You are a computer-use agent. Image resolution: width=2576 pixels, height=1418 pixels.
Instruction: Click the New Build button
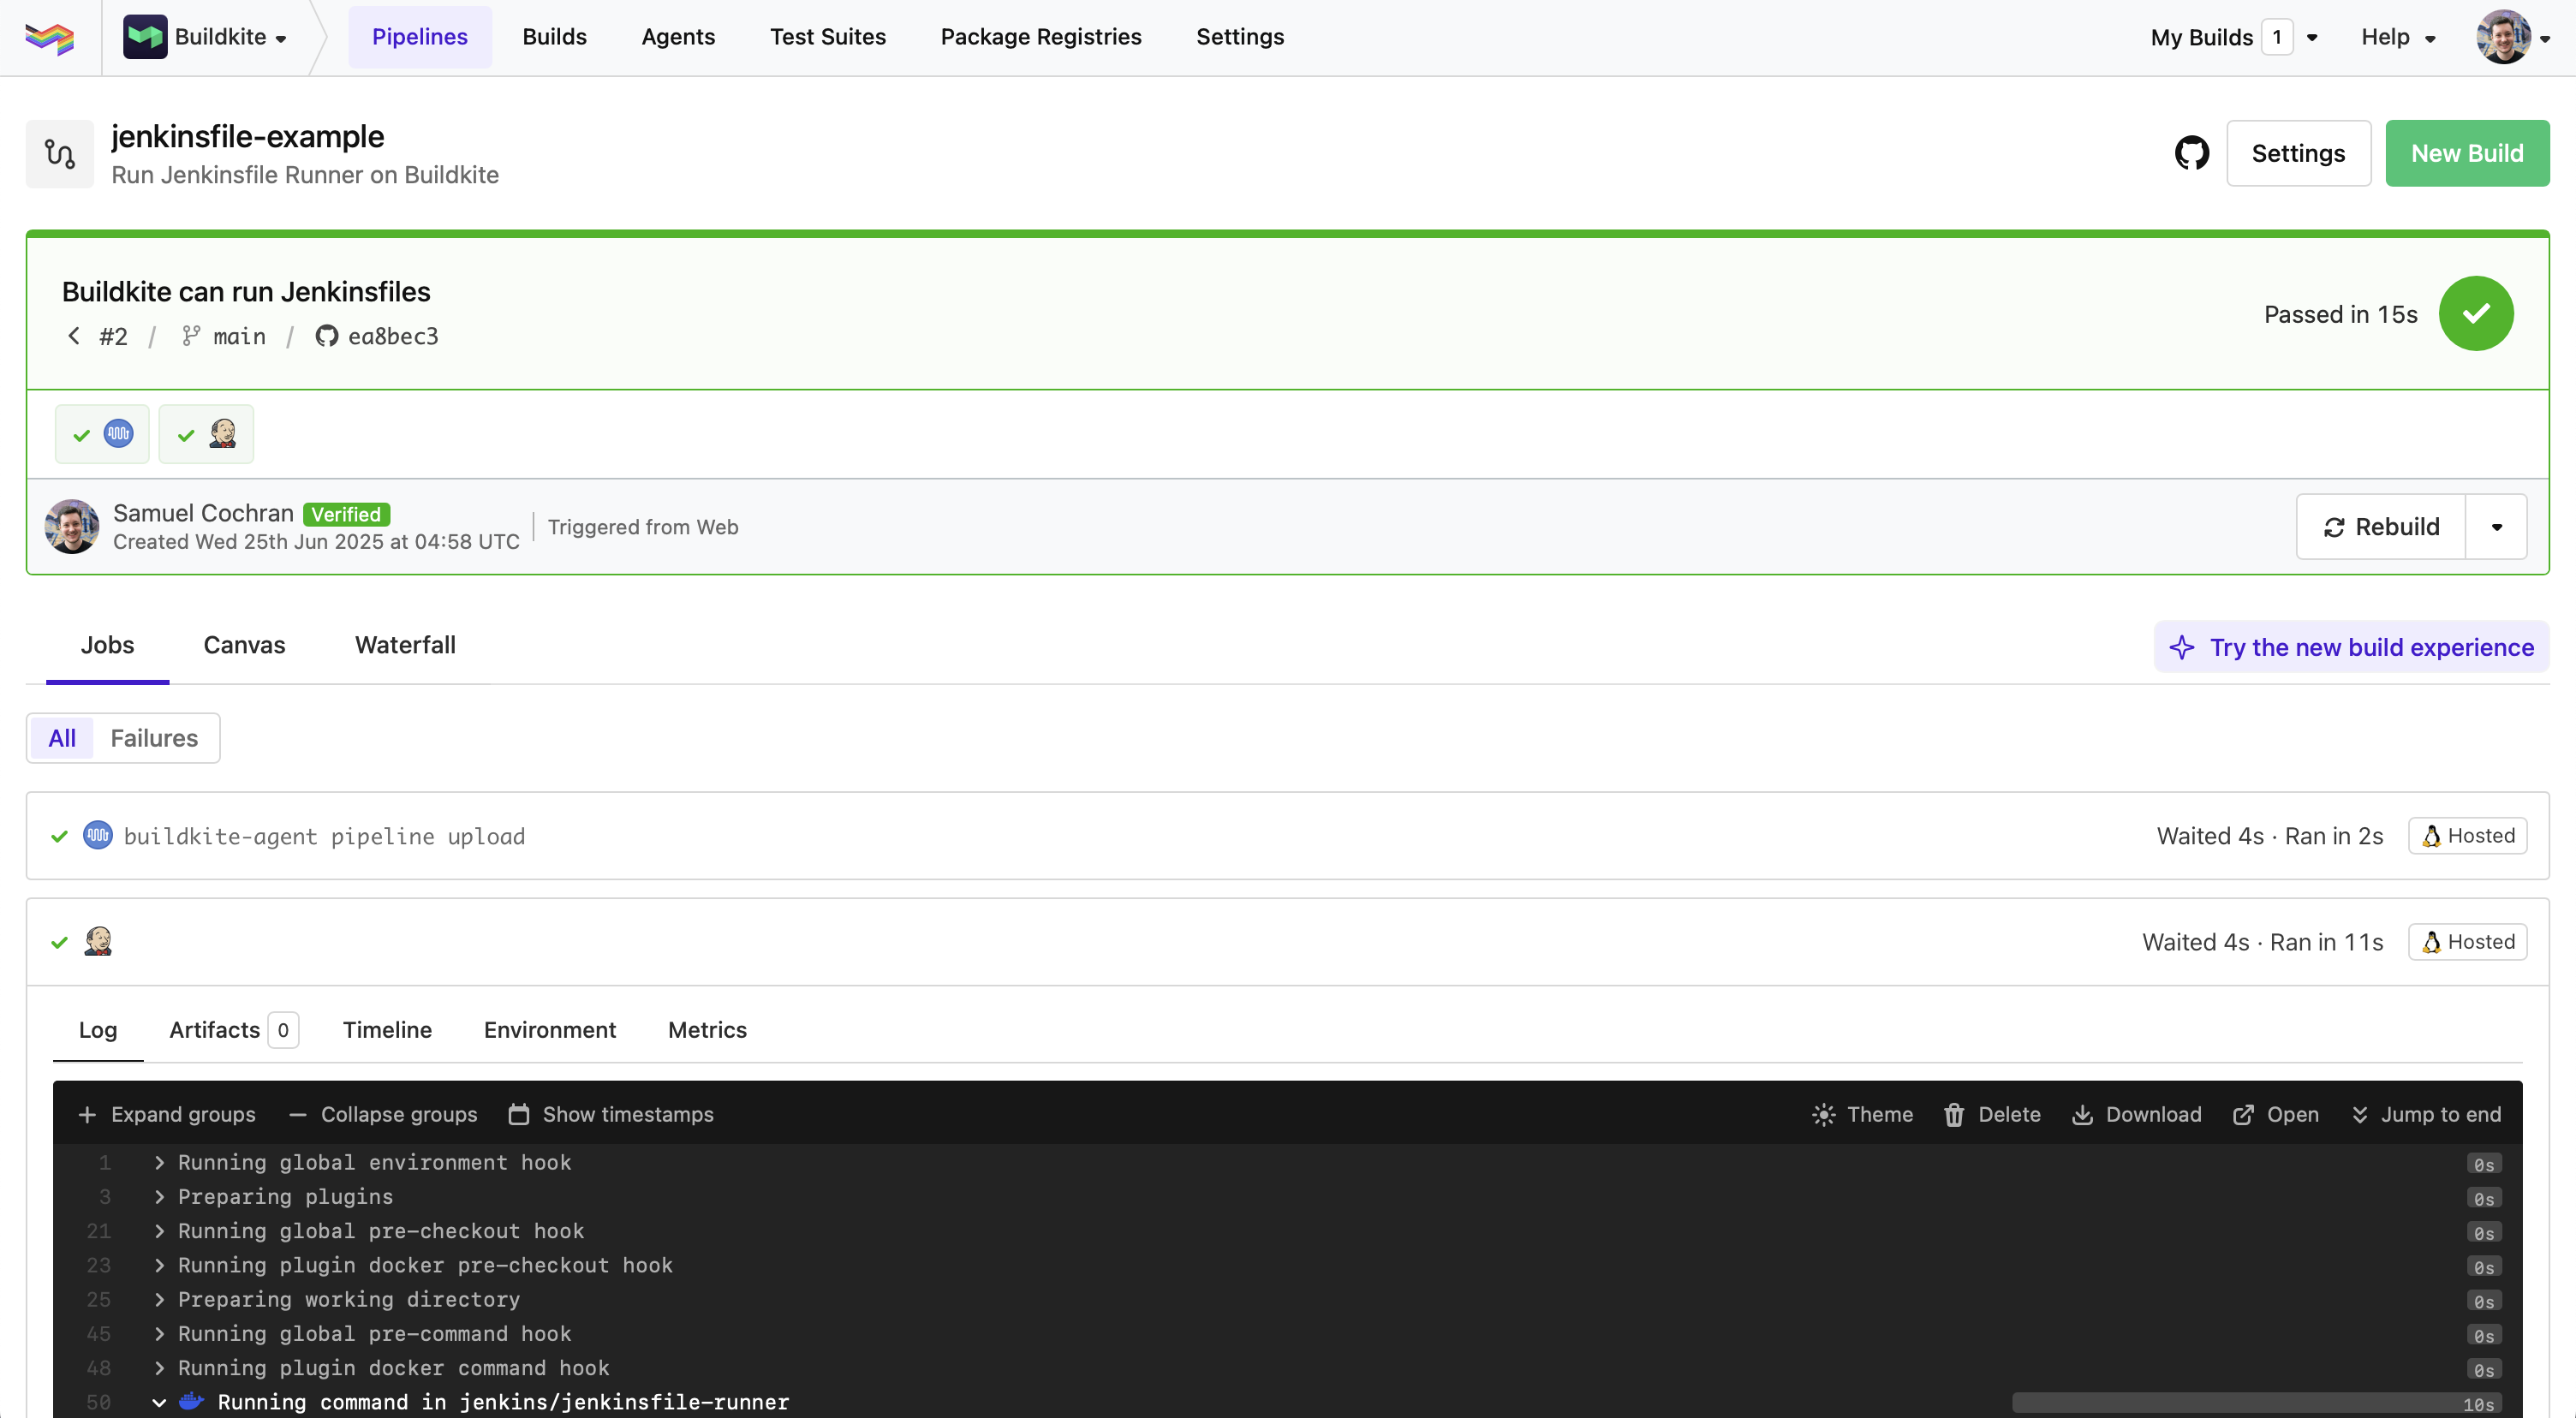click(x=2466, y=153)
